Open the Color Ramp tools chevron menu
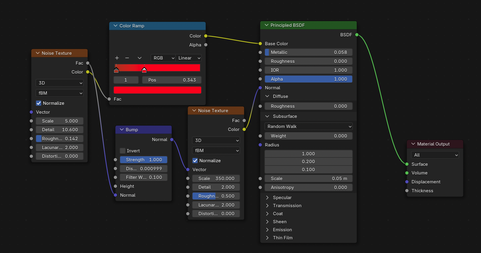This screenshot has height=253, width=481. [x=139, y=58]
